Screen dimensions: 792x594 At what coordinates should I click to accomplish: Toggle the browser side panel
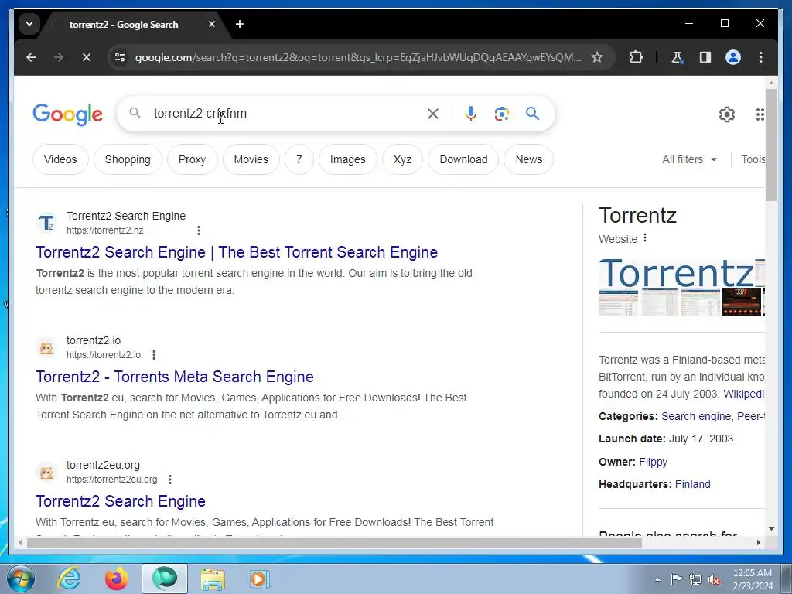[705, 57]
